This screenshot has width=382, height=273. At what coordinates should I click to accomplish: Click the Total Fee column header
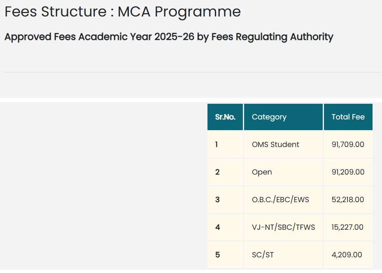(348, 117)
